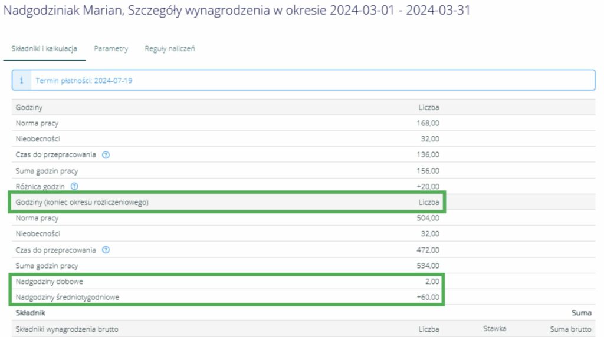Open the Reguły naliczeń tab
Viewport: 604px width, 337px height.
point(170,49)
